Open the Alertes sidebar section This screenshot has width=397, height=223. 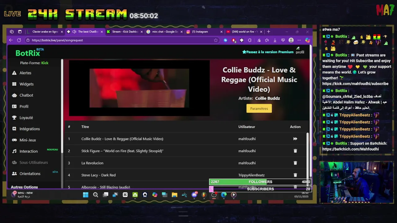(22, 73)
